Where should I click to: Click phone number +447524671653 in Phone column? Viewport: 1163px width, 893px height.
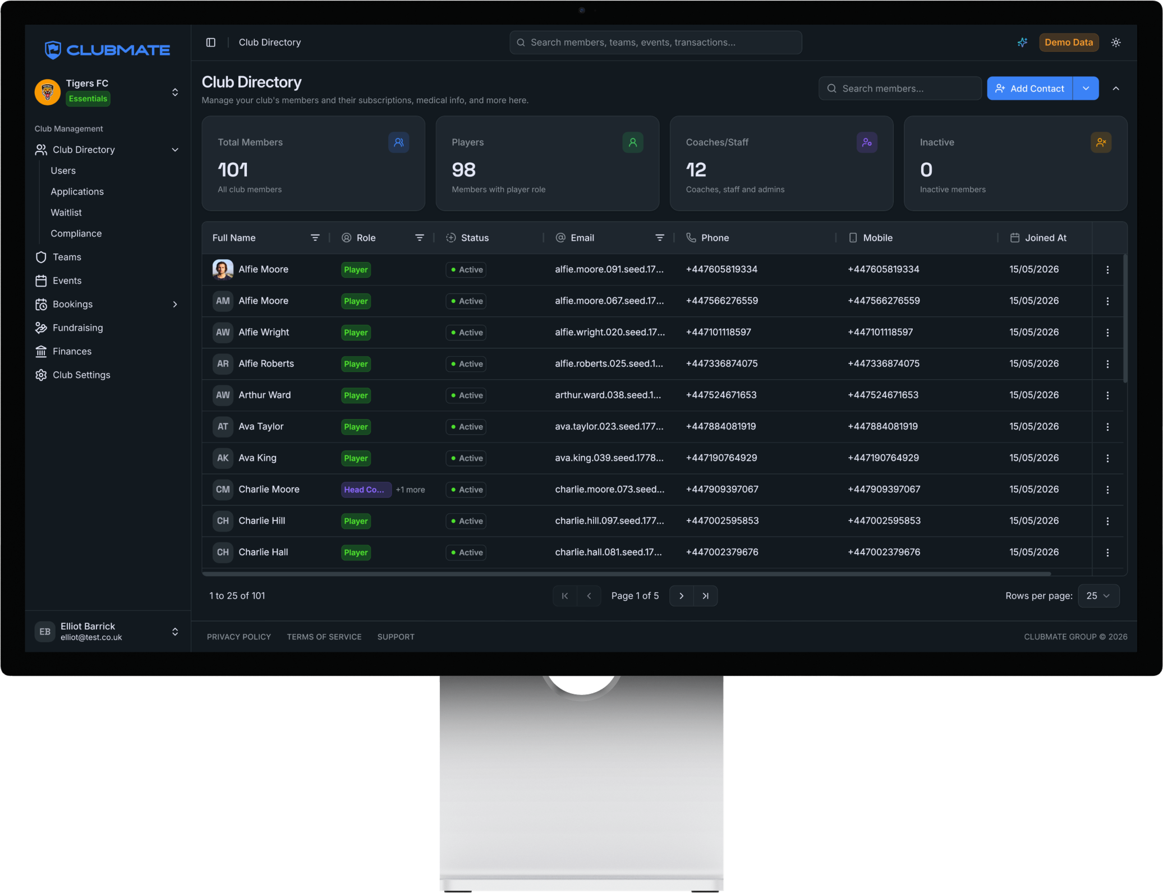click(721, 395)
